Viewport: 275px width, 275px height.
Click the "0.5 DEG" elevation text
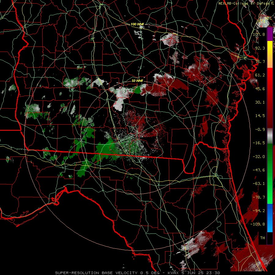click(x=150, y=273)
